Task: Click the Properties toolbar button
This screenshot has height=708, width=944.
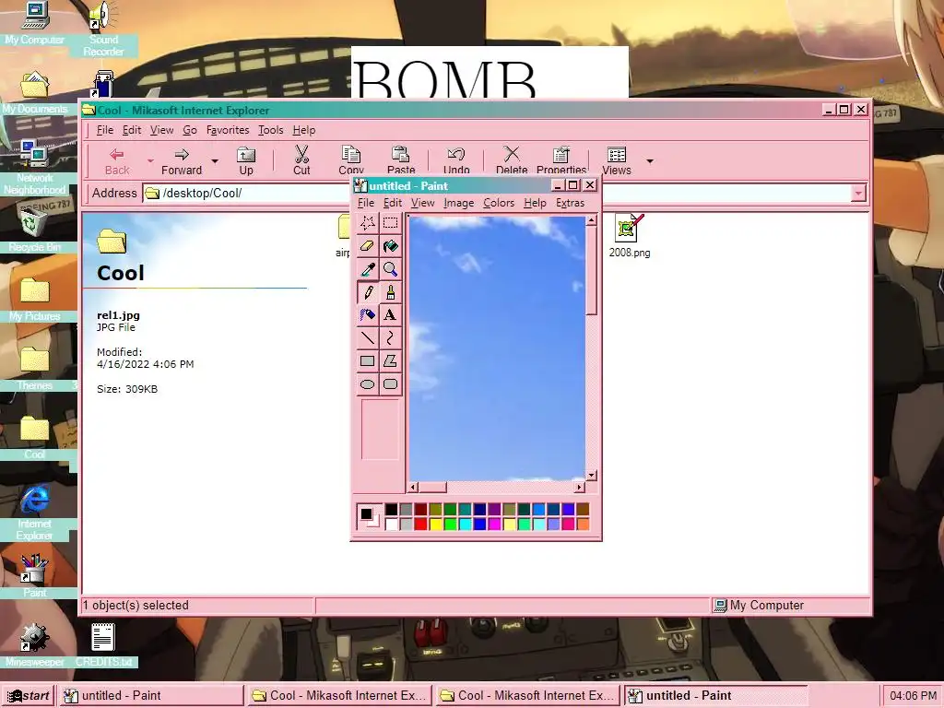Action: (x=561, y=160)
